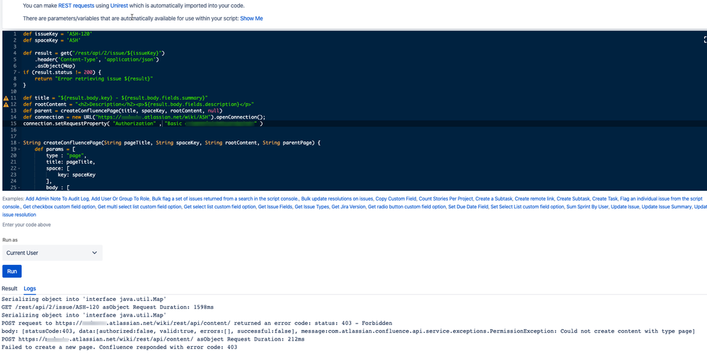This screenshot has height=354, width=707.
Task: Collapse the fold arrow at line 25
Action: tap(18, 188)
